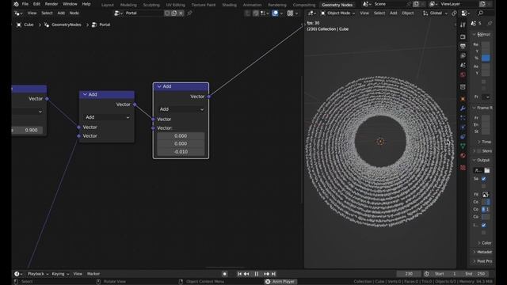Open the node editor Node menu
This screenshot has width=507, height=285.
74,13
